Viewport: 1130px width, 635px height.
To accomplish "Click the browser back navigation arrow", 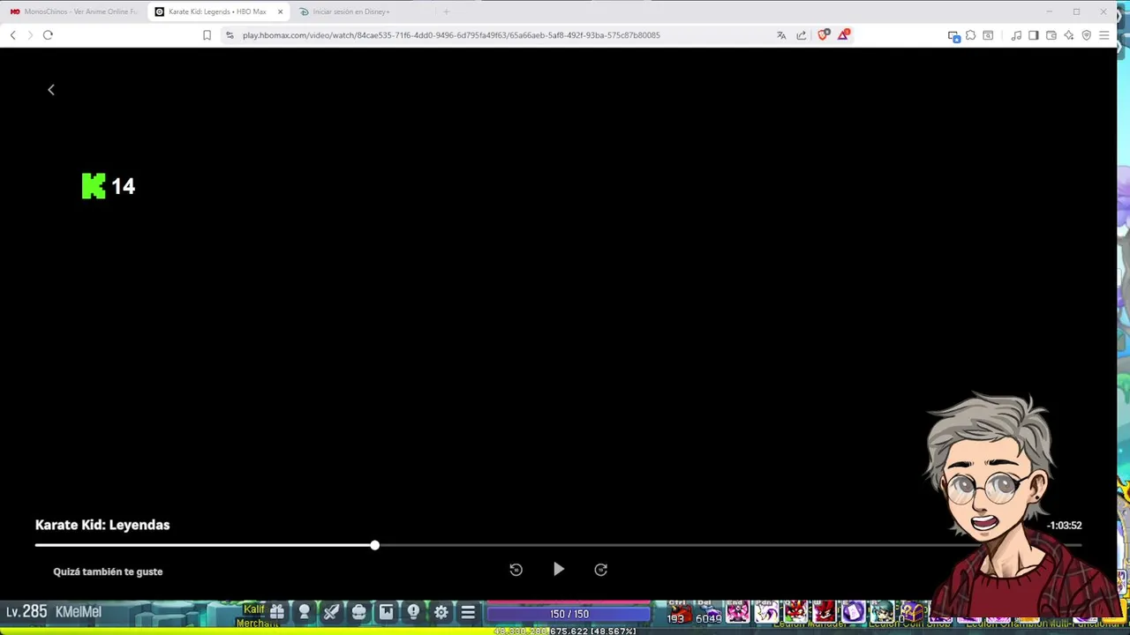I will (12, 35).
